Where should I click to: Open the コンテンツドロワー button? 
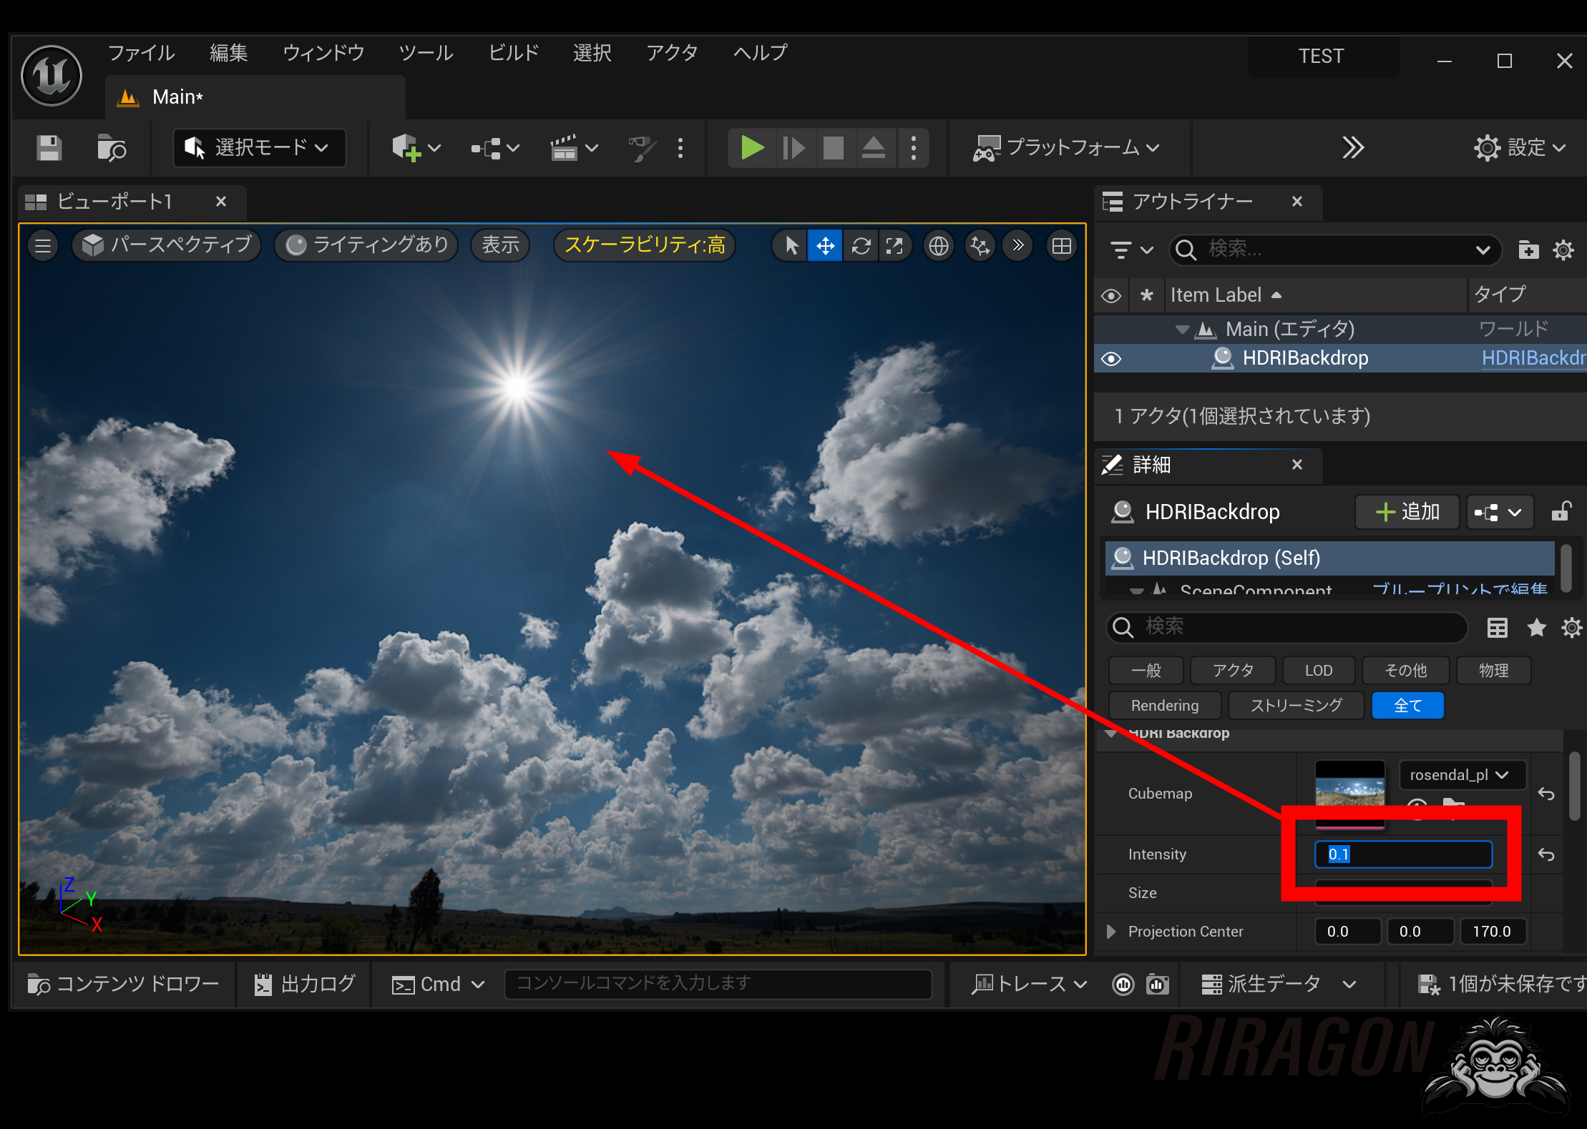tap(124, 984)
